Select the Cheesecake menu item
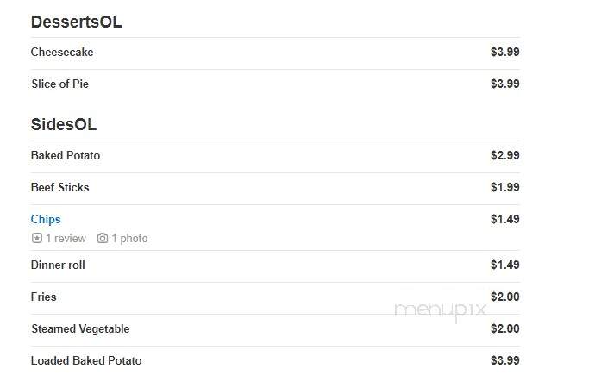Screen dimensions: 595x381 (x=62, y=52)
